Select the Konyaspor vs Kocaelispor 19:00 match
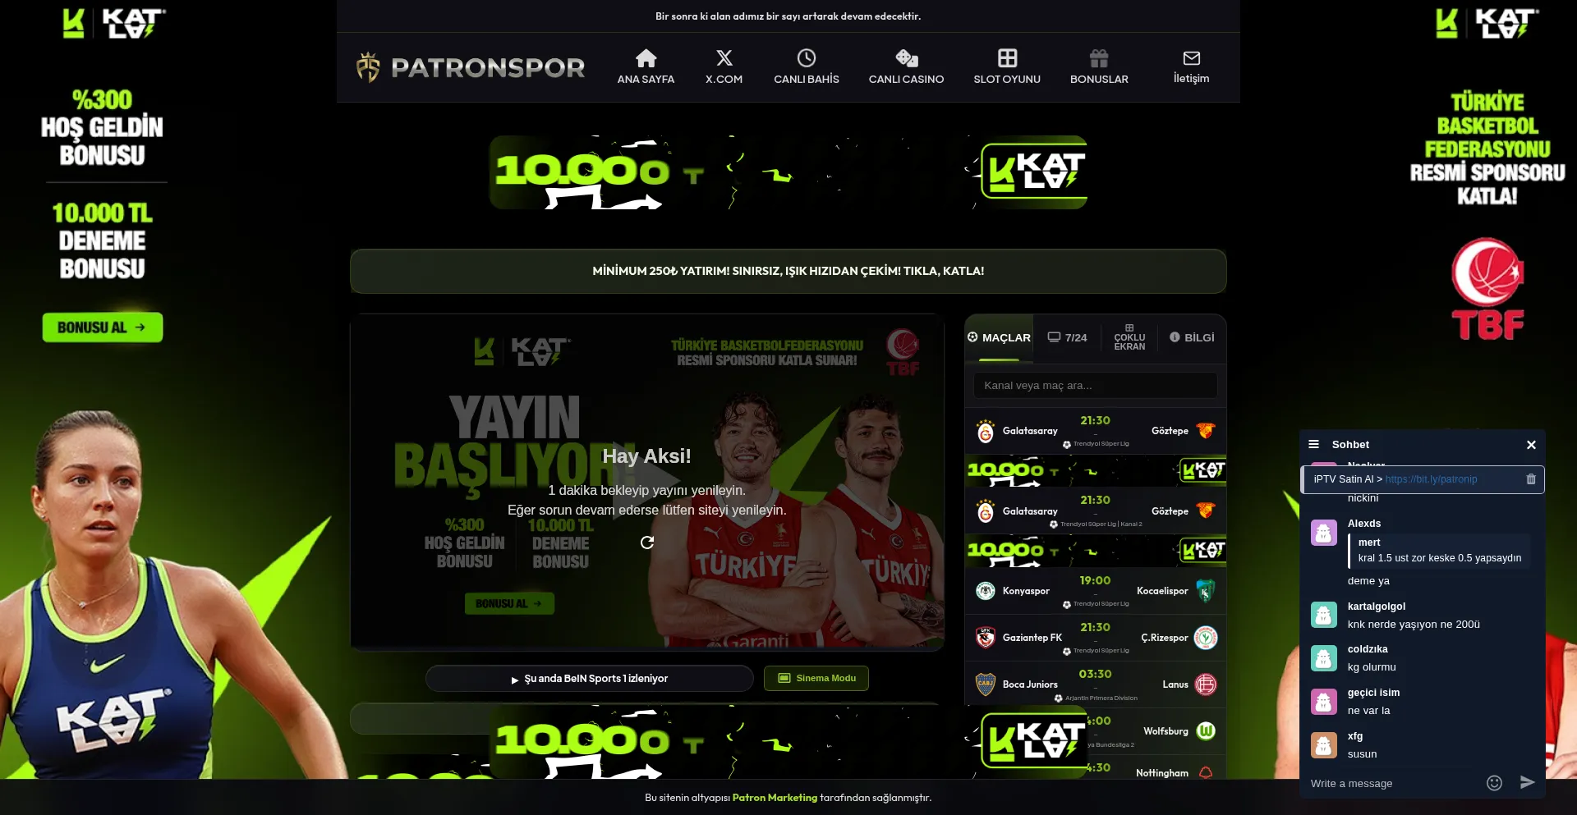This screenshot has height=815, width=1577. (x=1095, y=591)
